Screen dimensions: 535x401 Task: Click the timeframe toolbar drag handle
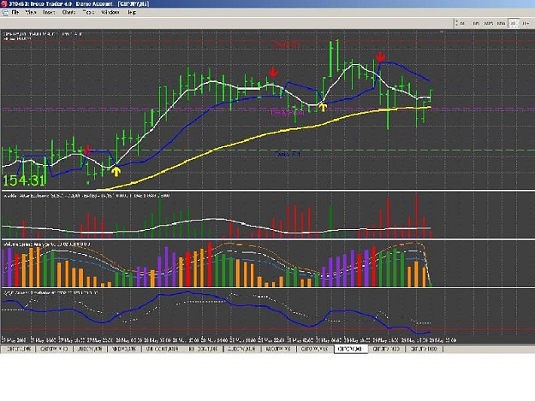coord(456,23)
